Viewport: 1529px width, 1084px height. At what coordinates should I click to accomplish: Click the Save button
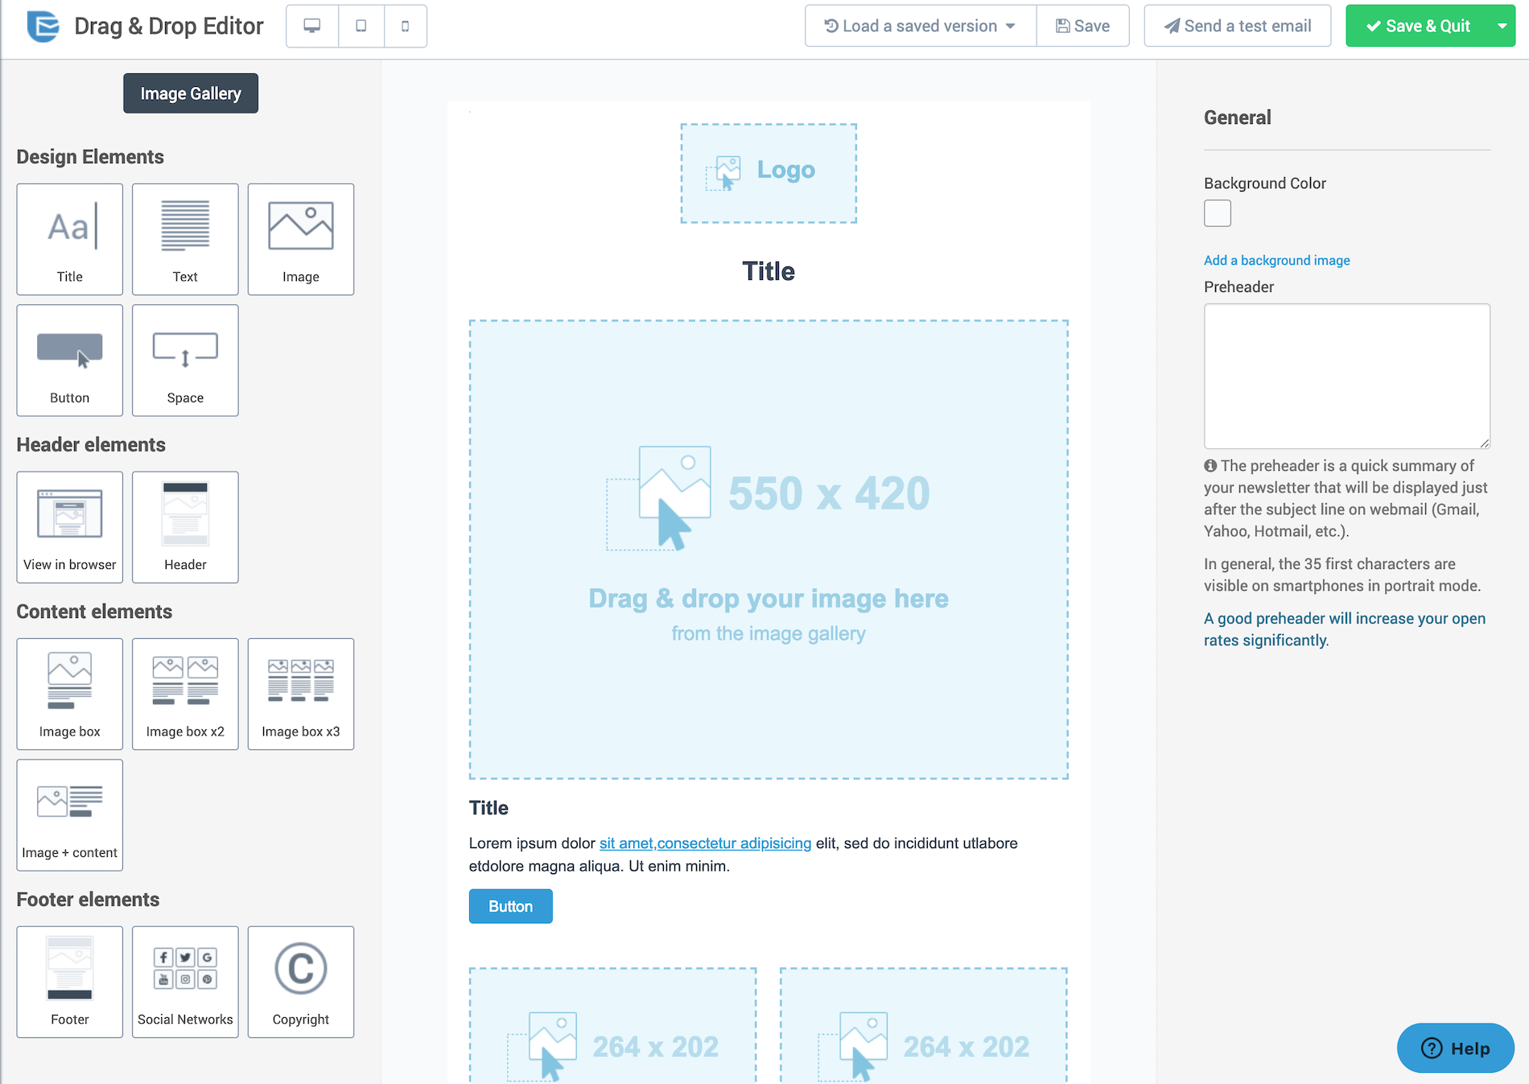(x=1082, y=26)
